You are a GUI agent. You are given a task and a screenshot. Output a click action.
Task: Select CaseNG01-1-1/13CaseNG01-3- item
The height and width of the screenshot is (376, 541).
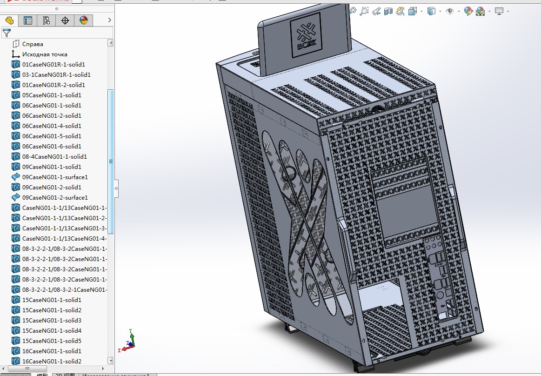pyautogui.click(x=64, y=228)
